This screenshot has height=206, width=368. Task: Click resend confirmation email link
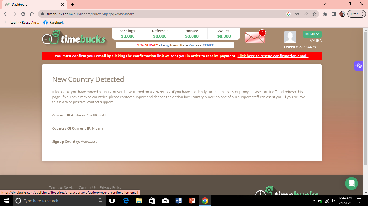(x=273, y=56)
